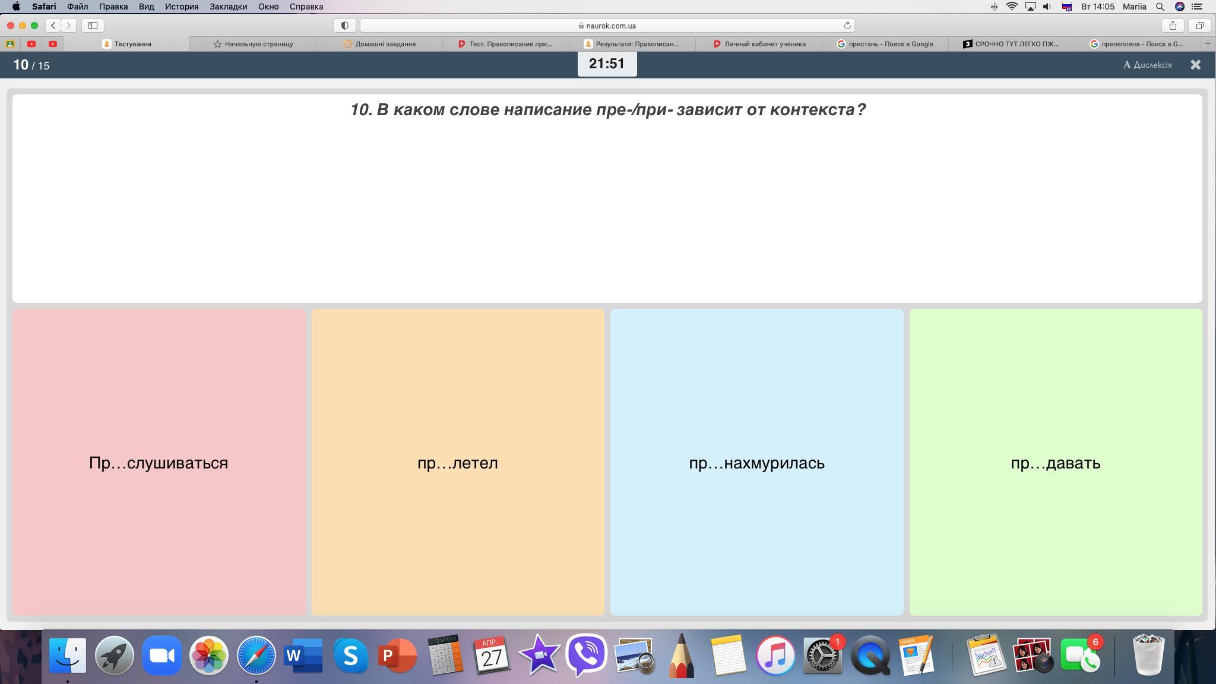This screenshot has width=1216, height=684.
Task: Click the privacy shield icon
Action: [344, 26]
